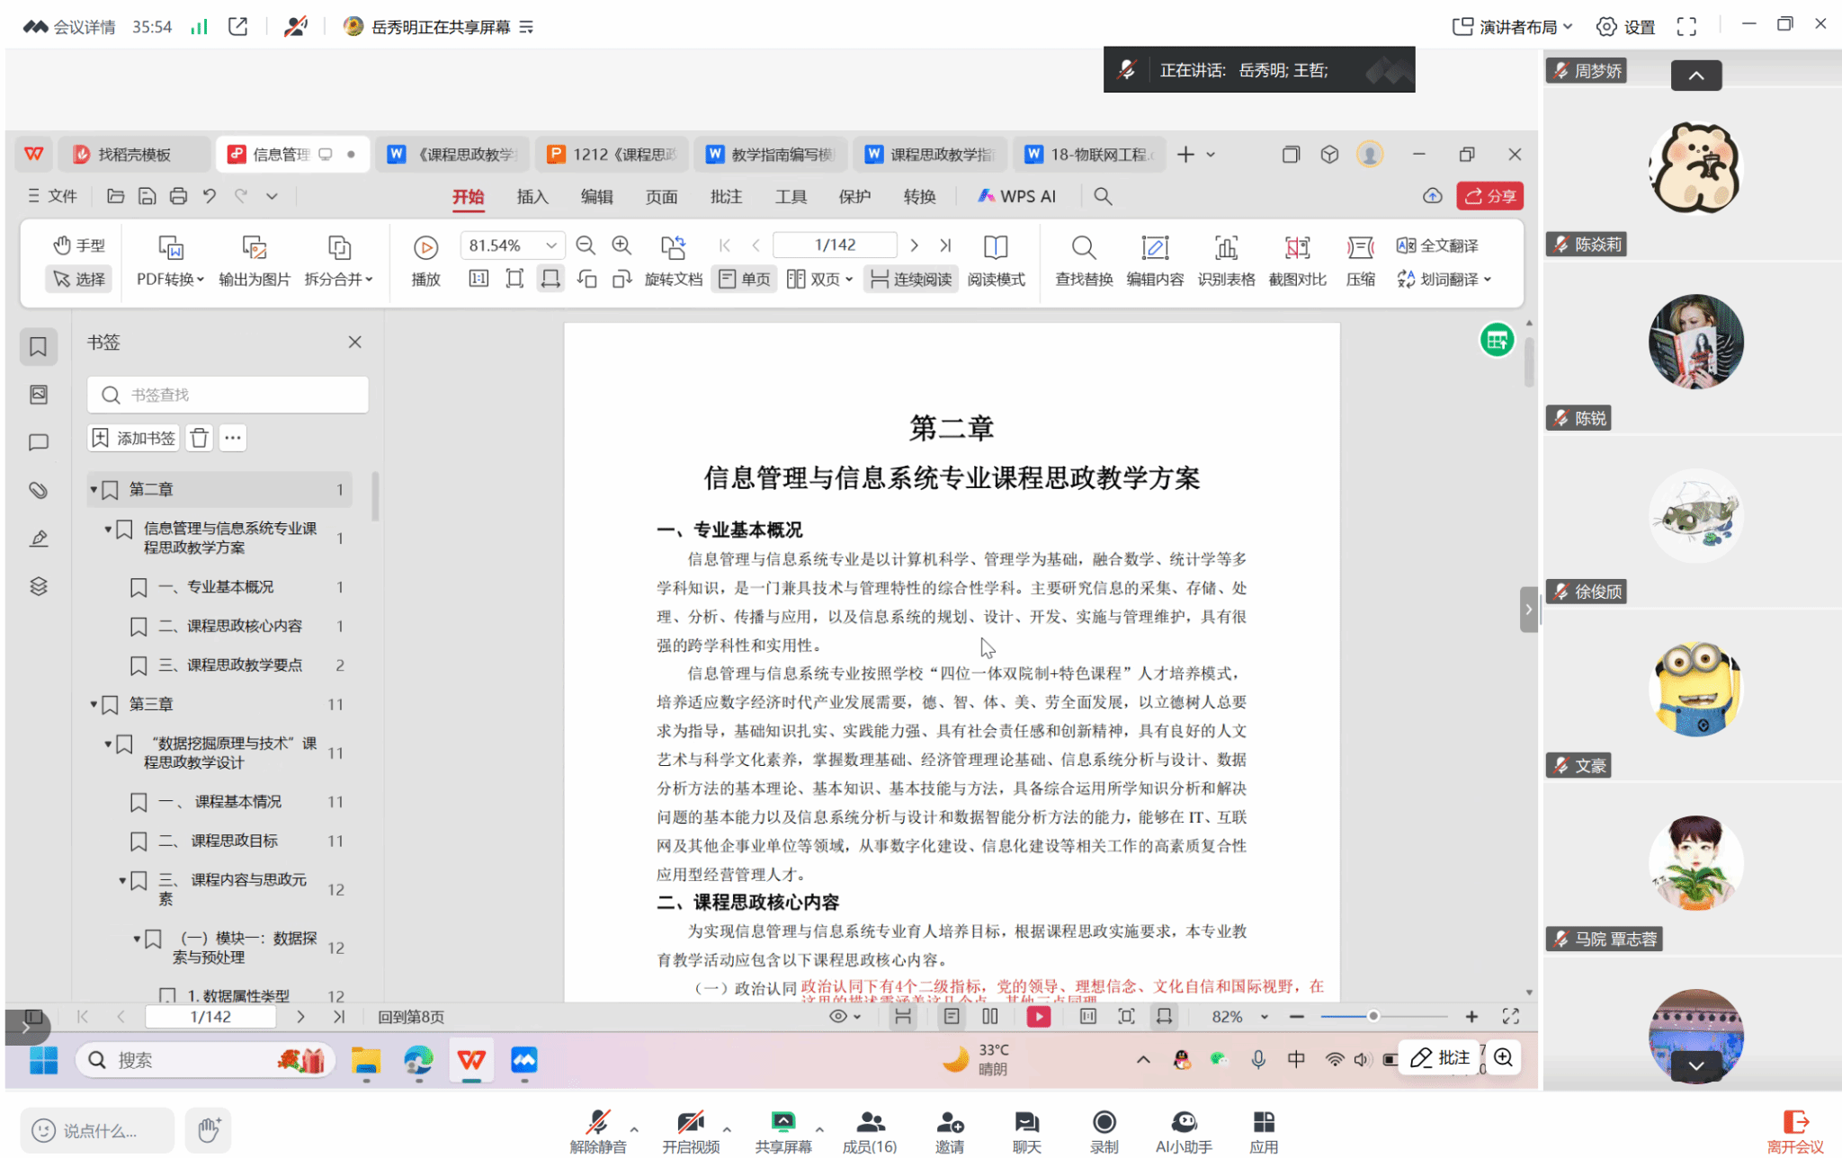Open the thumbnail panel in sidebar

tap(39, 395)
